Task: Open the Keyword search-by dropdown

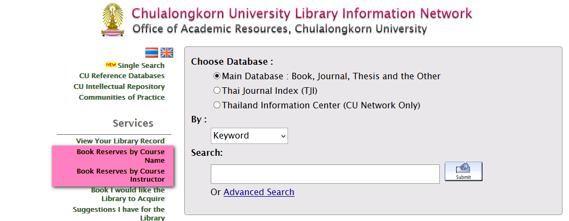Action: pyautogui.click(x=249, y=136)
